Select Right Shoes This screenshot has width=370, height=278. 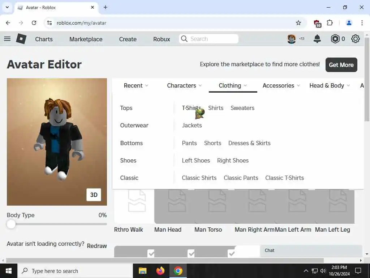[x=233, y=160]
